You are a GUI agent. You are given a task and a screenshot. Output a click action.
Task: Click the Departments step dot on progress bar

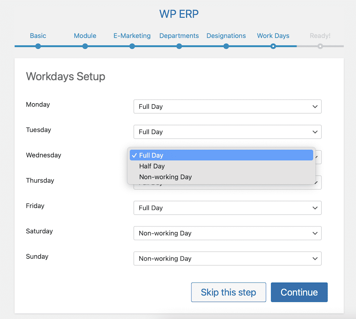179,46
